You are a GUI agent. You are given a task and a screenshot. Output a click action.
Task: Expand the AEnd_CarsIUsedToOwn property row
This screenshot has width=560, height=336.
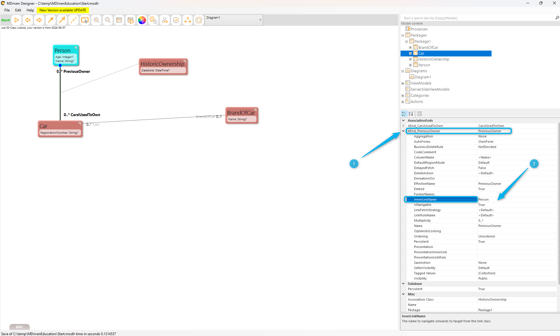403,126
